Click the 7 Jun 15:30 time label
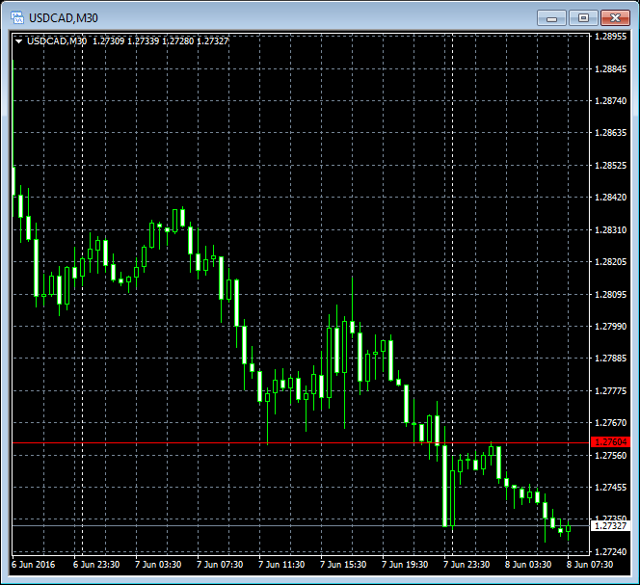640x585 pixels. click(x=343, y=564)
